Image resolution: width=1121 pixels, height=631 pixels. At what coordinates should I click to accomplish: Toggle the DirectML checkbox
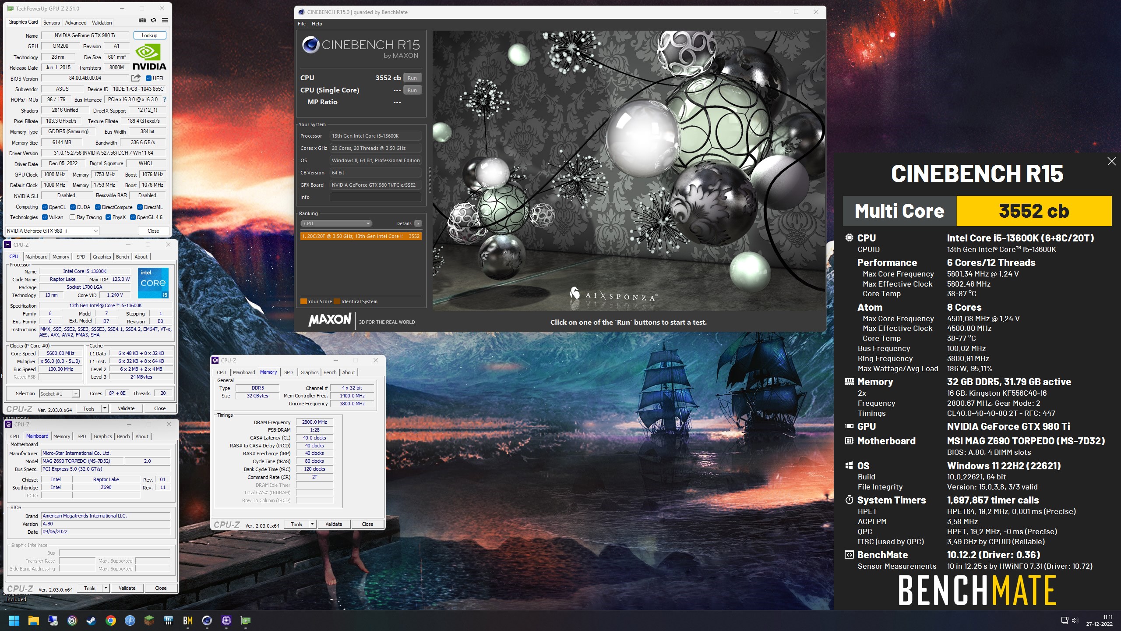click(x=140, y=207)
